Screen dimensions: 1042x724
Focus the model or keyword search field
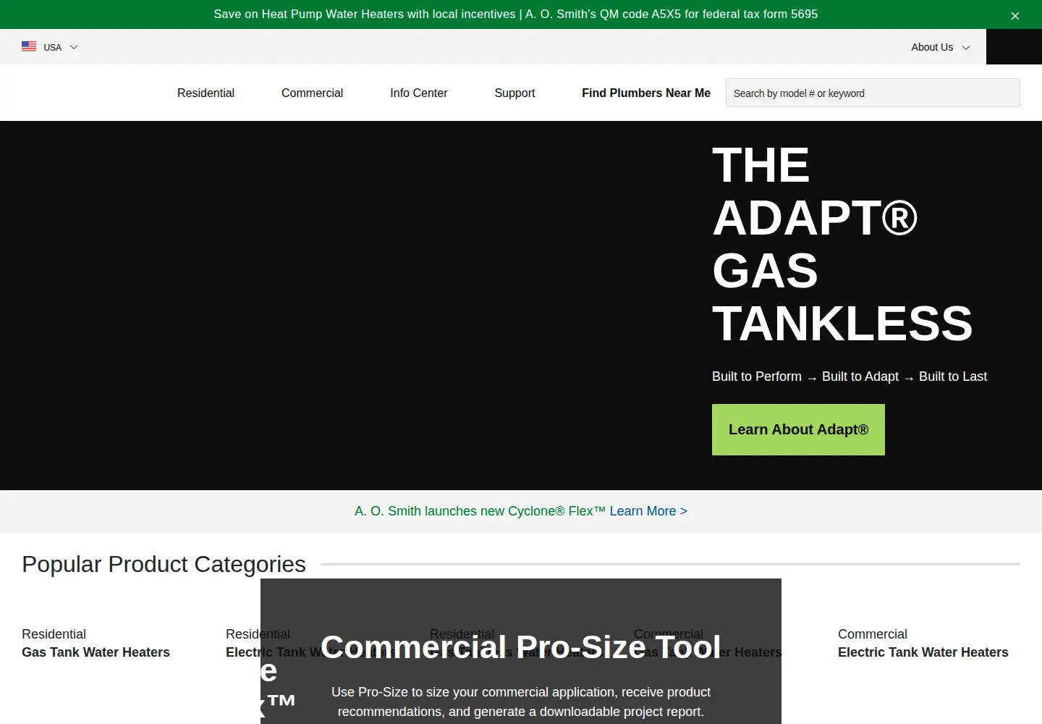pos(873,93)
